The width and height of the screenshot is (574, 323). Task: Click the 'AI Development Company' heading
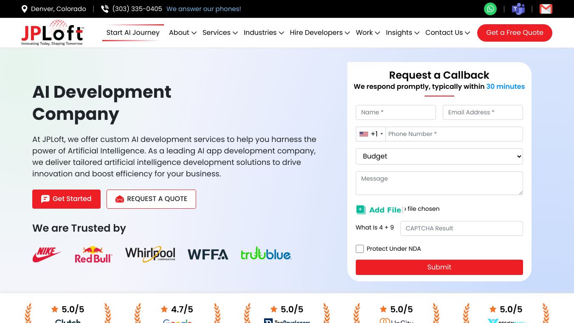click(102, 103)
